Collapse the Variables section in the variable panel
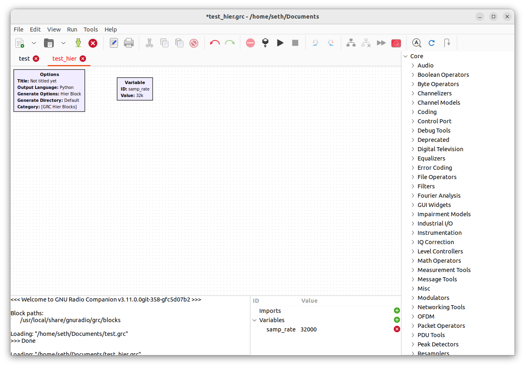The width and height of the screenshot is (525, 367). point(254,320)
